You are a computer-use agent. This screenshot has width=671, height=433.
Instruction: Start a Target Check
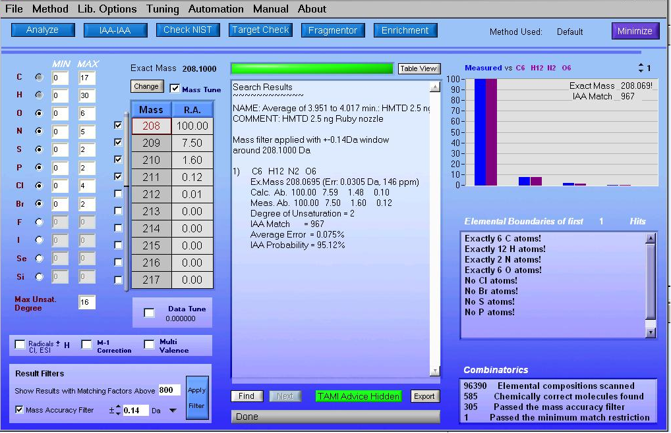[x=260, y=30]
